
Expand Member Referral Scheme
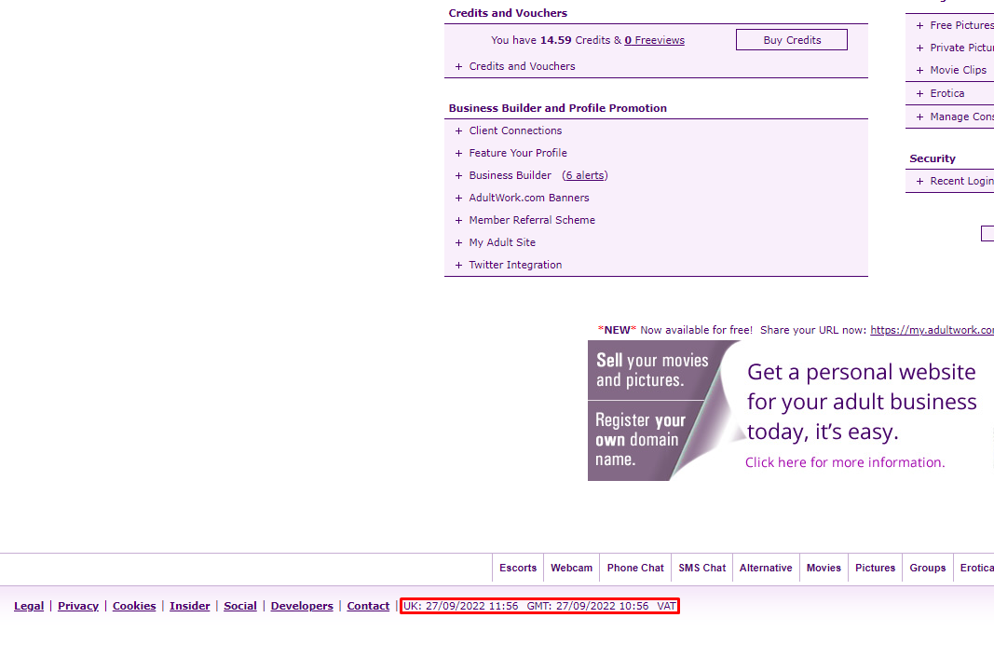(x=531, y=220)
